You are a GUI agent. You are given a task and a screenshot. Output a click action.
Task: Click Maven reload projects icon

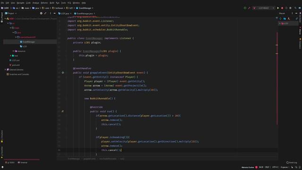pyautogui.click(x=280, y=18)
